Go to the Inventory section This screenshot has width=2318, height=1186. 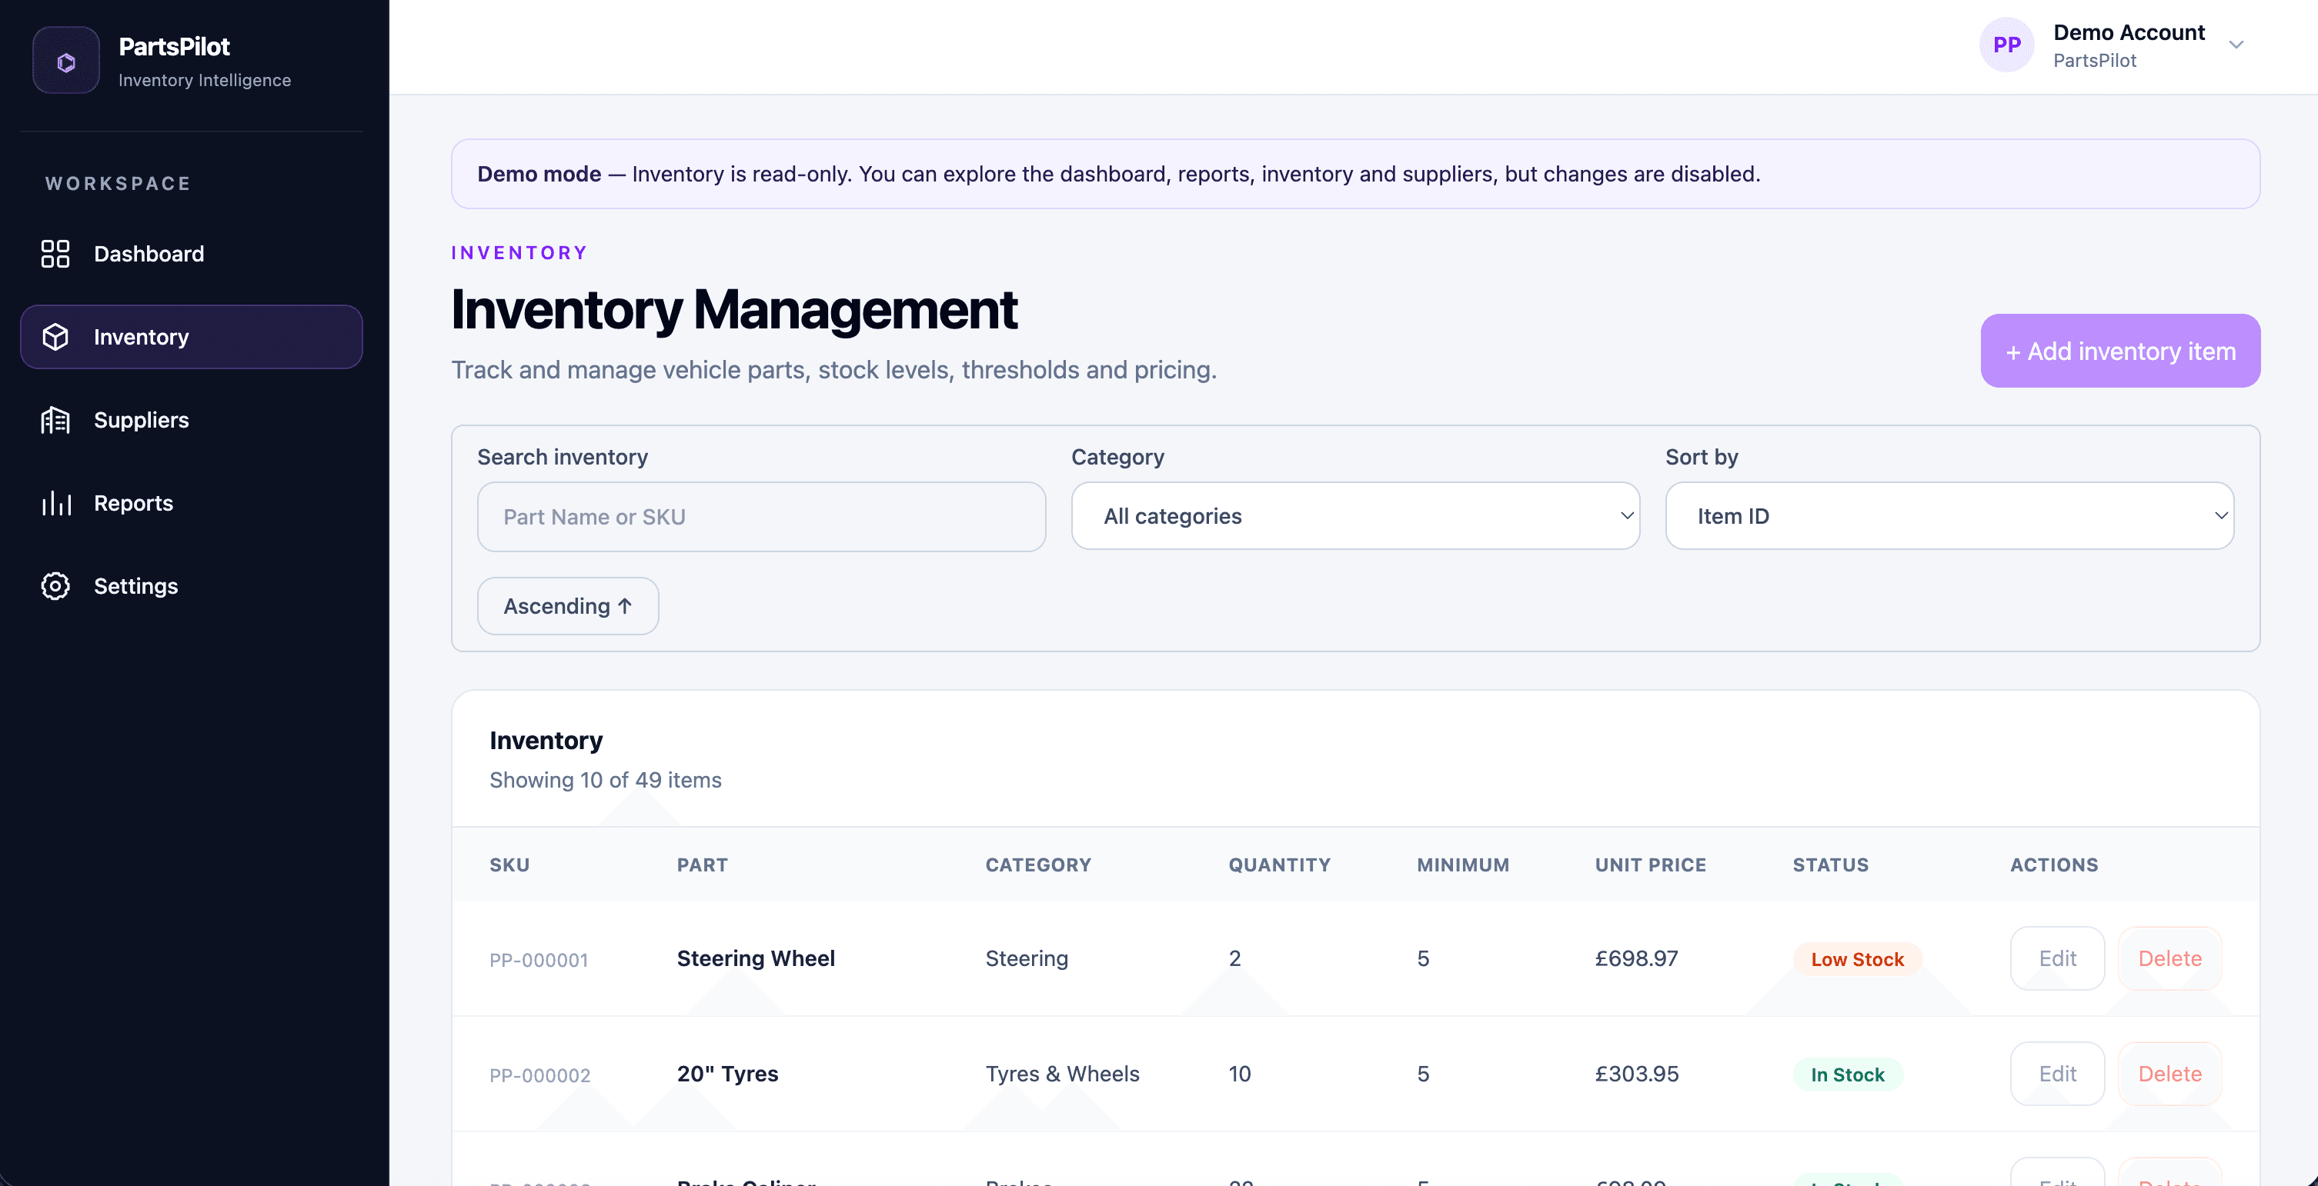pyautogui.click(x=191, y=337)
